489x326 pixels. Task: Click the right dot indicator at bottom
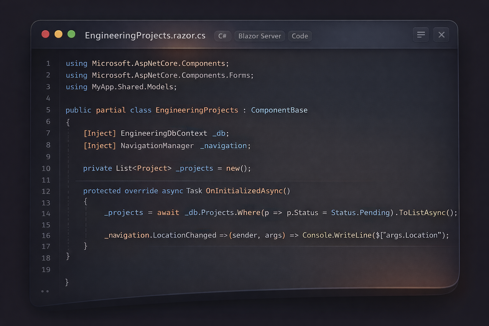[48, 291]
